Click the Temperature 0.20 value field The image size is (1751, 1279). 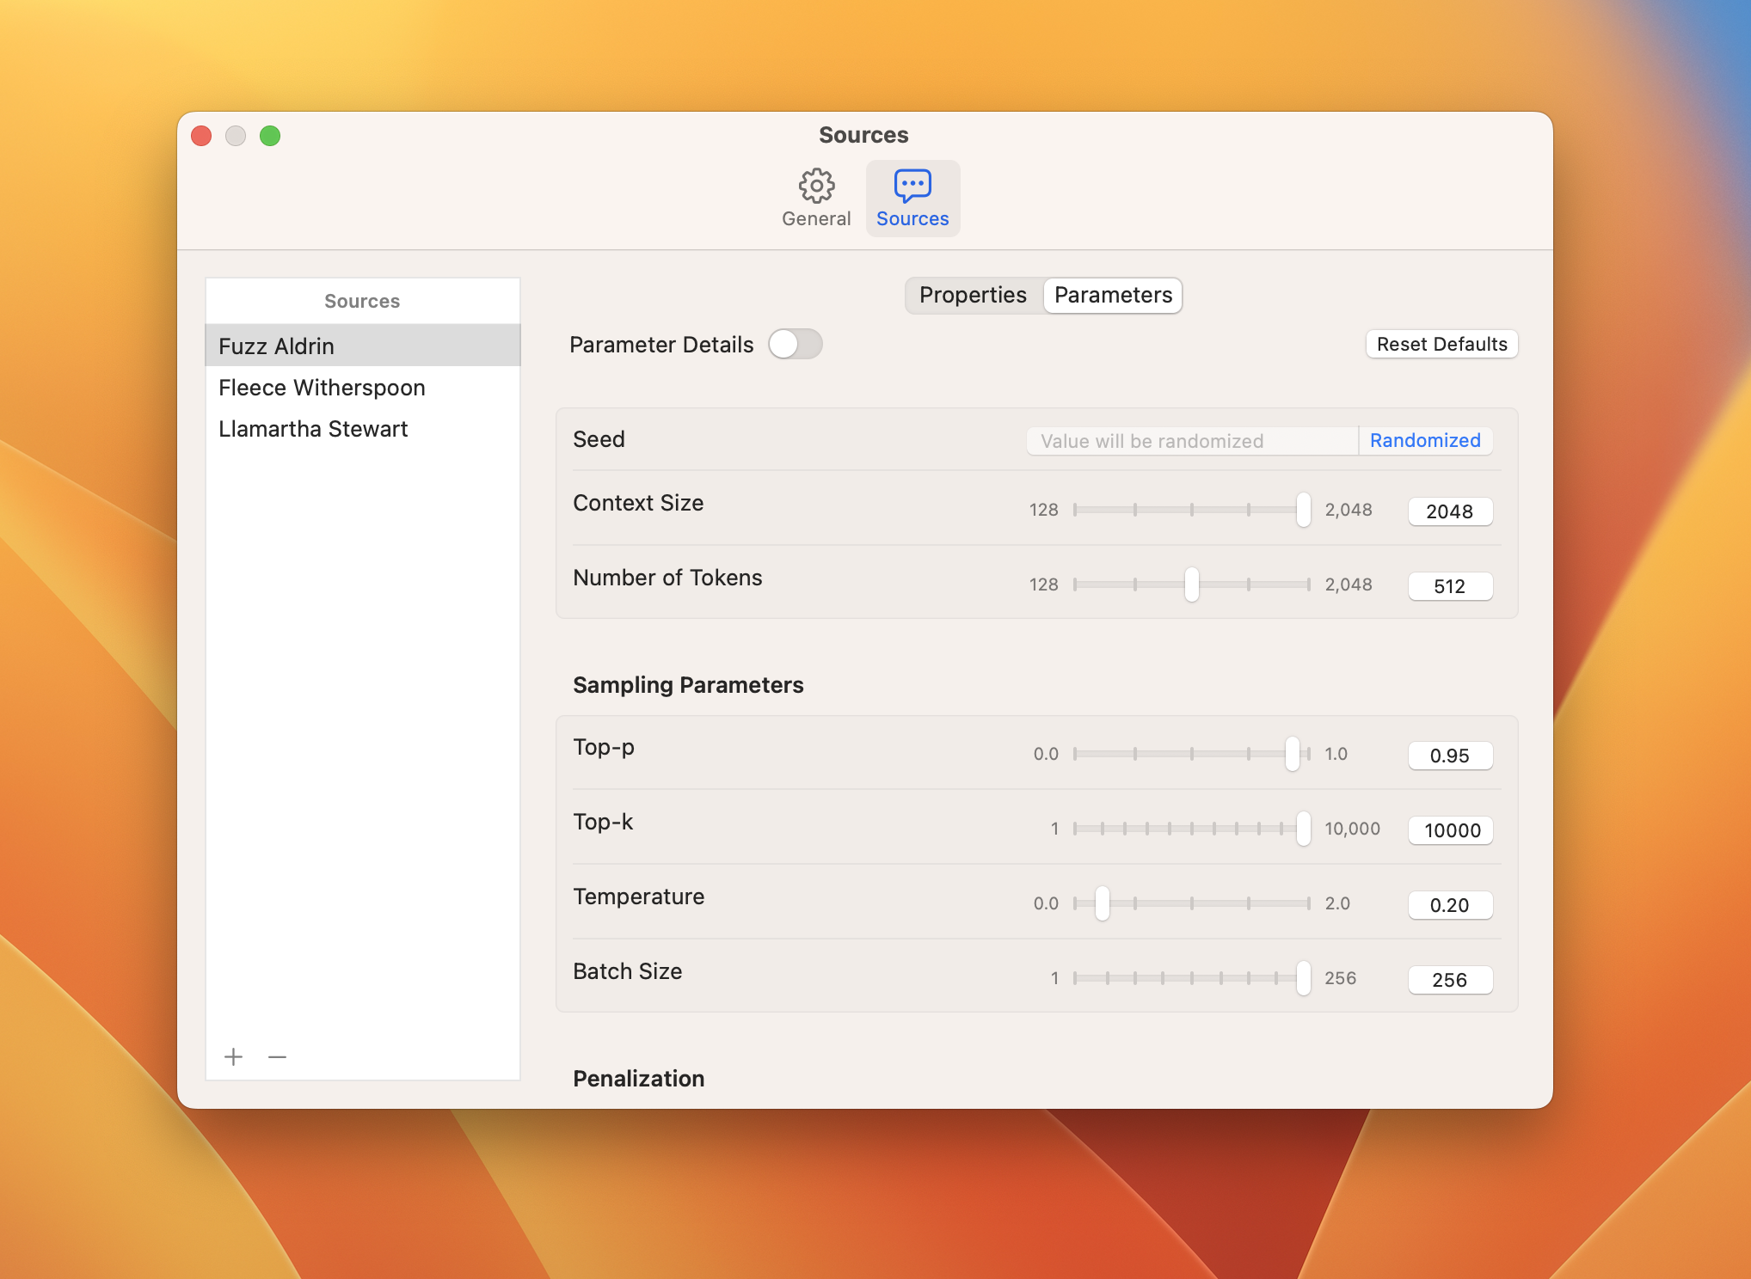click(1450, 904)
